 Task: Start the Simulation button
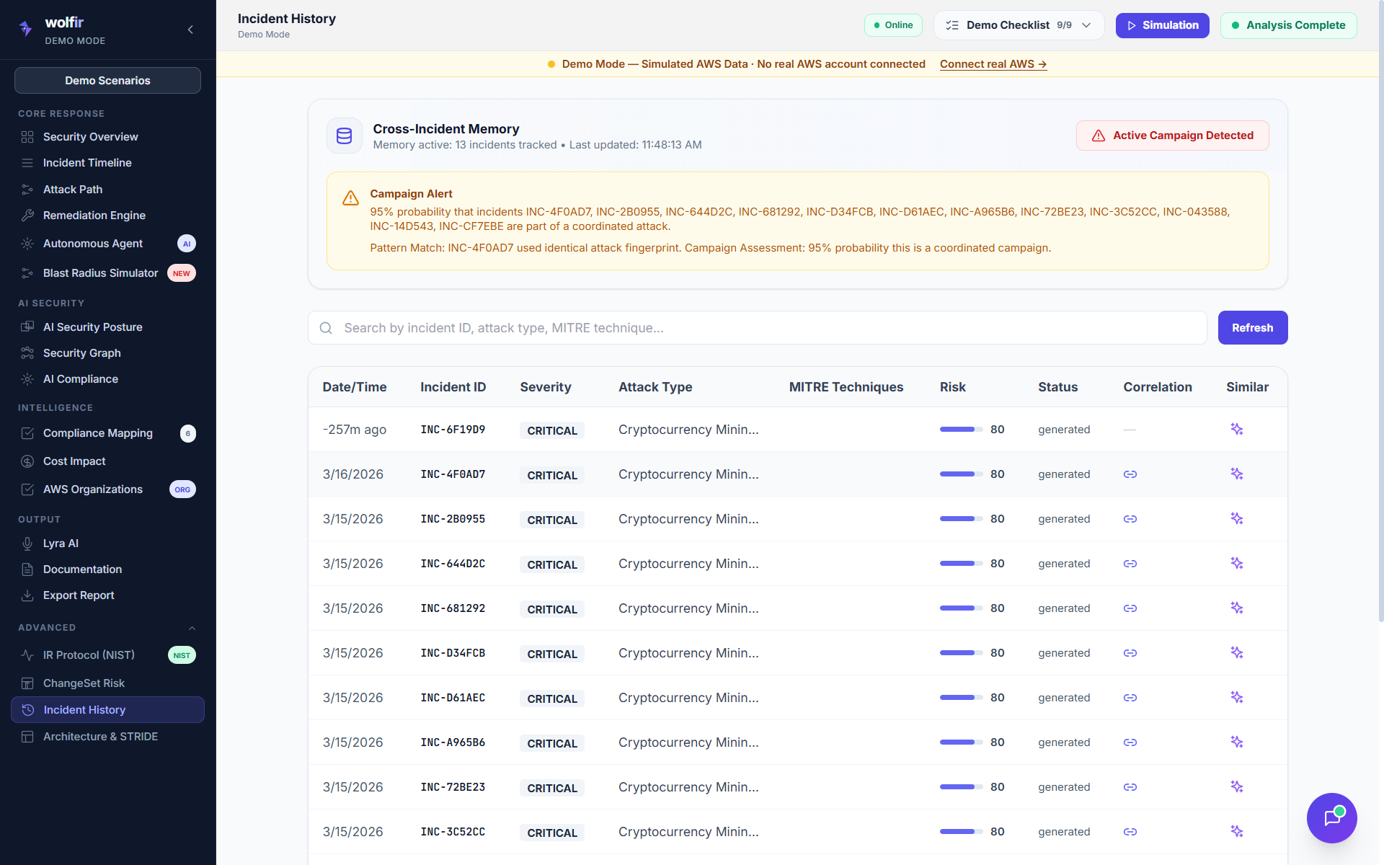(x=1162, y=25)
